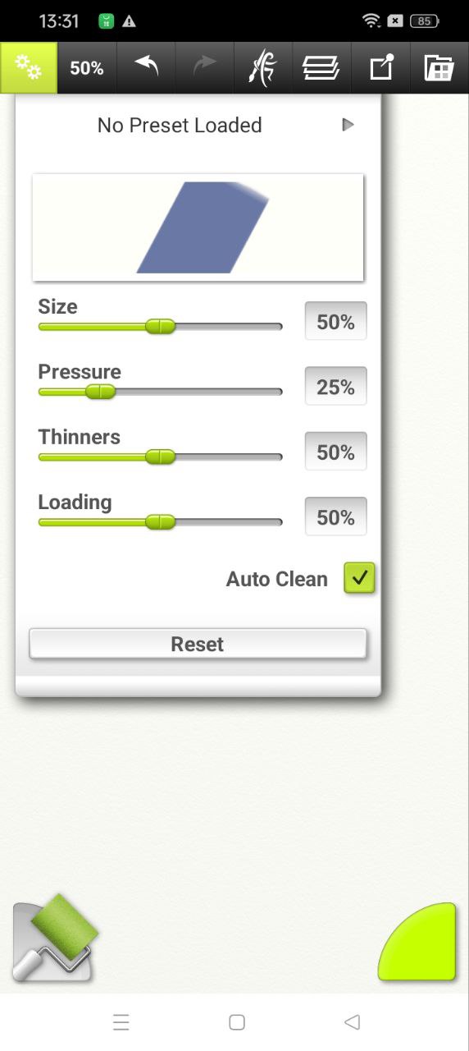Tap the settings gears icon
469x1051 pixels.
tap(29, 68)
